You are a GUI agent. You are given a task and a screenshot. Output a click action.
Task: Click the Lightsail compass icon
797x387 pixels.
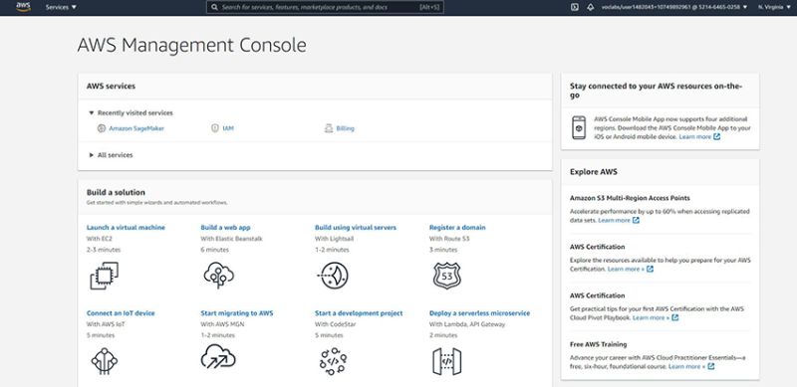pos(333,276)
